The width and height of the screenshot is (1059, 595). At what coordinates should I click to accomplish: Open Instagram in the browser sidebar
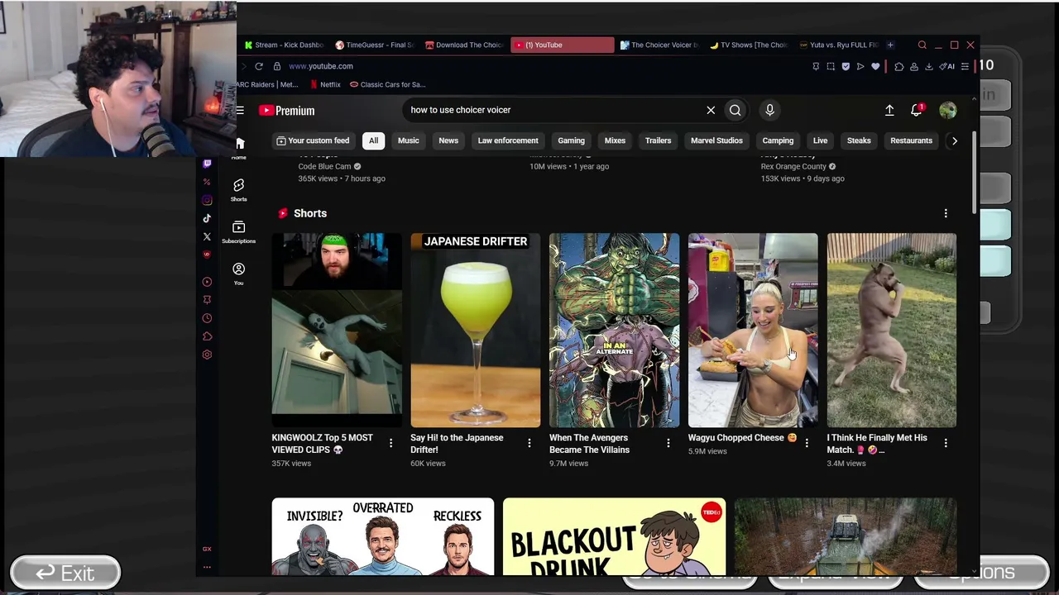pyautogui.click(x=207, y=200)
